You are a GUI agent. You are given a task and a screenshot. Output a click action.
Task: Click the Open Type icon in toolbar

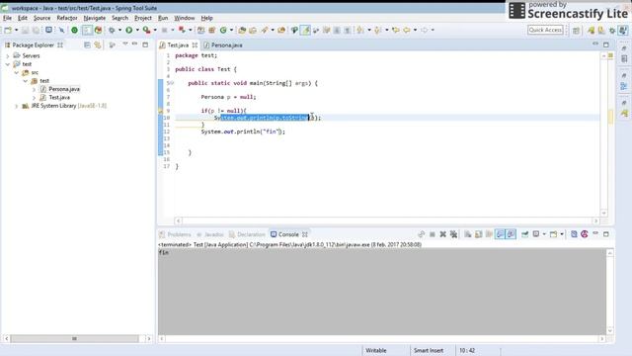click(x=242, y=30)
